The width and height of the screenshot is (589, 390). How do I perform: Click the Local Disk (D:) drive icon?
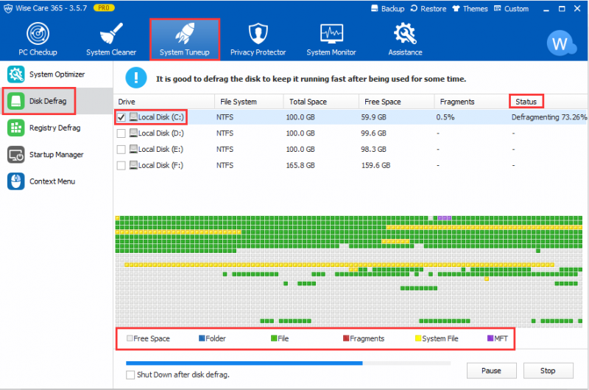pos(133,133)
